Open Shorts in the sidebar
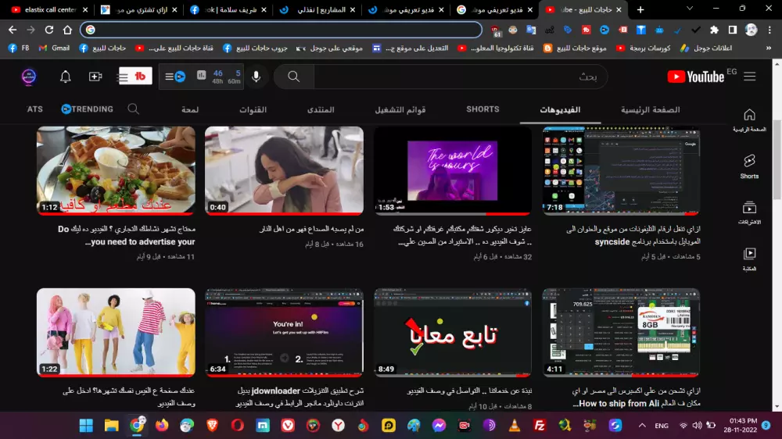The width and height of the screenshot is (782, 439). point(749,166)
